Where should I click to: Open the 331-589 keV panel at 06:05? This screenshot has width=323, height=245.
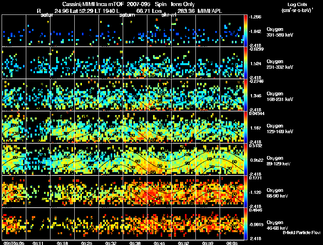(x=232, y=31)
